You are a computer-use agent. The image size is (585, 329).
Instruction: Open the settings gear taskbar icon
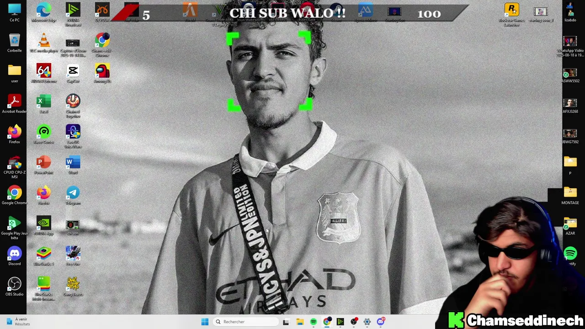(x=367, y=322)
